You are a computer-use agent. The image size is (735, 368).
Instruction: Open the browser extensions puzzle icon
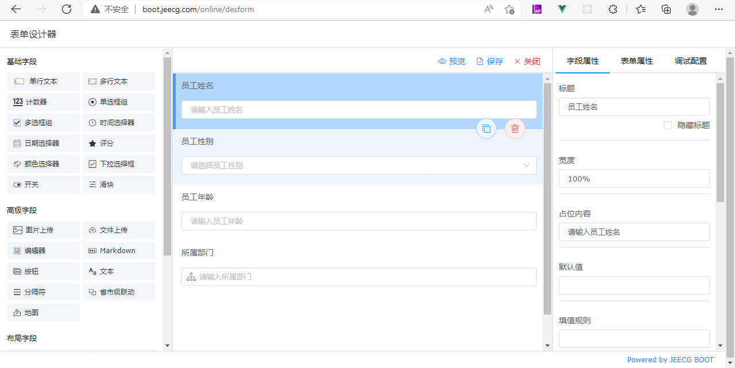tap(613, 9)
